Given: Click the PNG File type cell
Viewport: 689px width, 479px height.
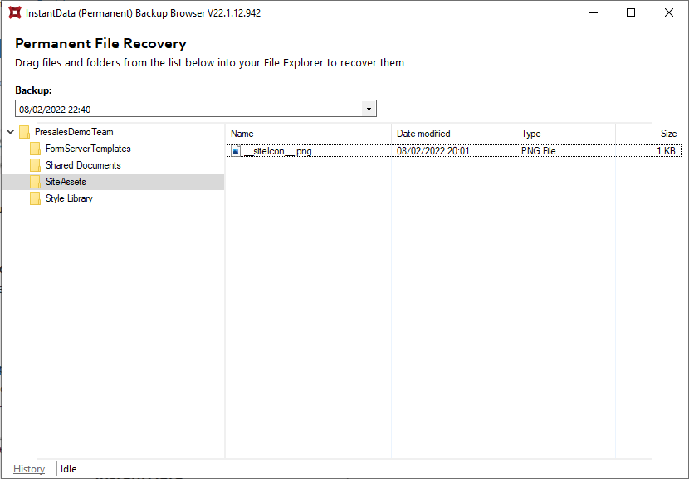Looking at the screenshot, I should click(x=538, y=151).
